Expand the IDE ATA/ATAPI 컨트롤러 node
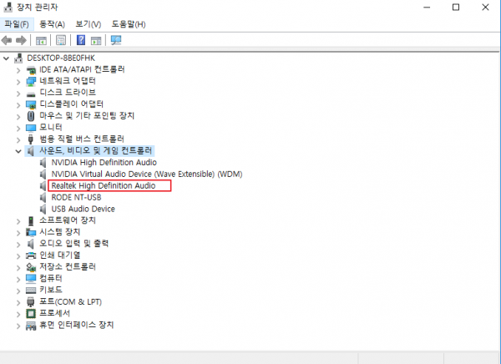Image resolution: width=501 pixels, height=364 pixels. pos(18,70)
